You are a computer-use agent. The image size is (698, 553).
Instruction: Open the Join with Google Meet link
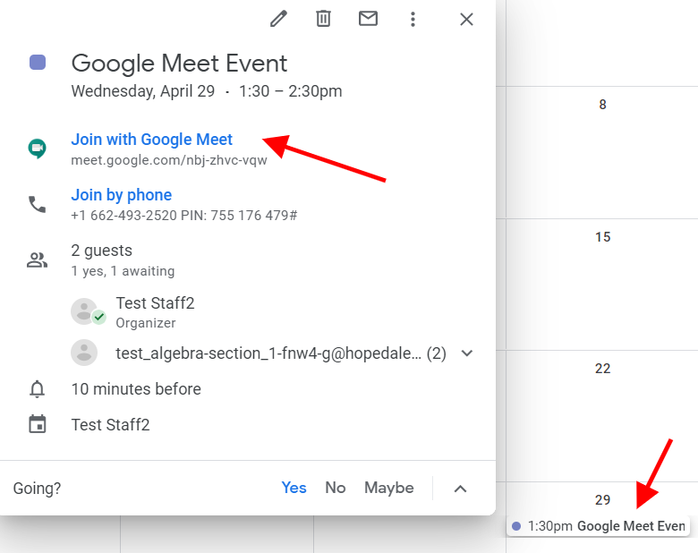coord(152,140)
